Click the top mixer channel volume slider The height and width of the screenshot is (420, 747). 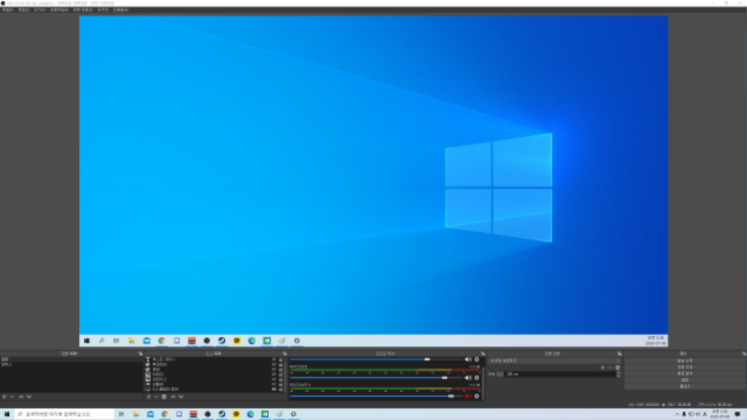coord(376,359)
